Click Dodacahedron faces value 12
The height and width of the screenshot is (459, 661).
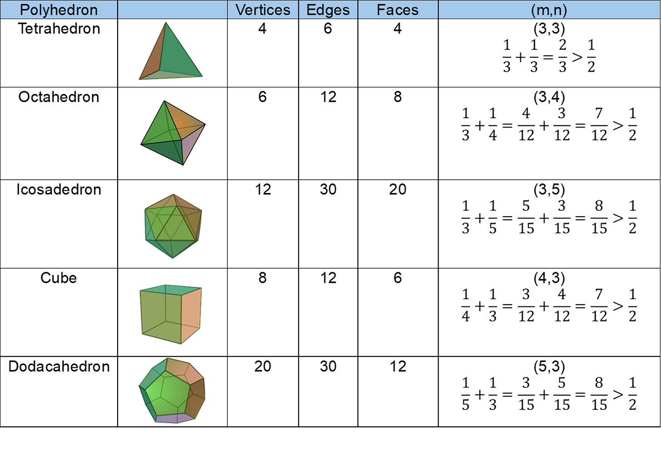(398, 366)
